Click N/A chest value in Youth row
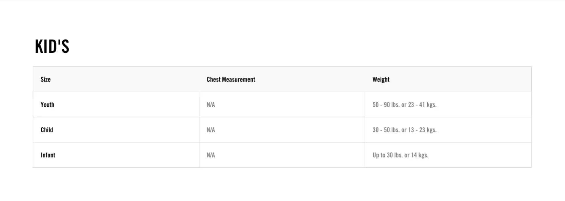The width and height of the screenshot is (565, 201). 211,105
